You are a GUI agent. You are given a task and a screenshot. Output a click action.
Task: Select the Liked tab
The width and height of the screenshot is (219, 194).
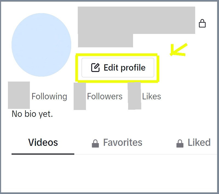point(199,143)
